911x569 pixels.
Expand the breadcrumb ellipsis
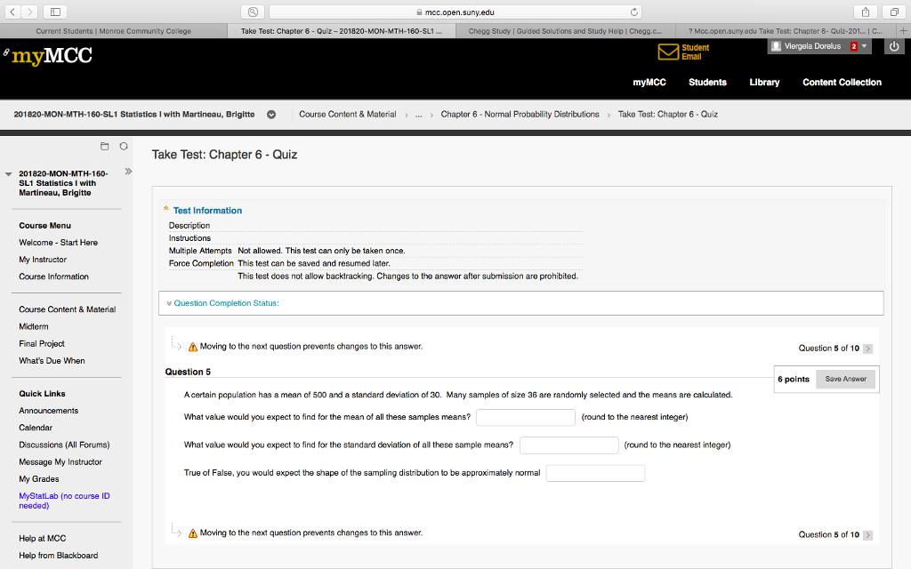[418, 115]
